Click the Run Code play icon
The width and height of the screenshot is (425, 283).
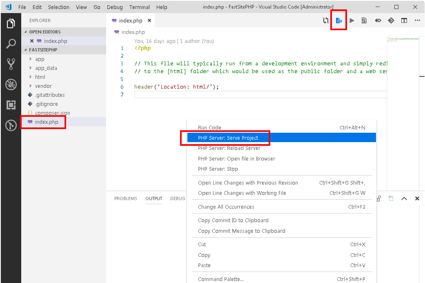352,20
